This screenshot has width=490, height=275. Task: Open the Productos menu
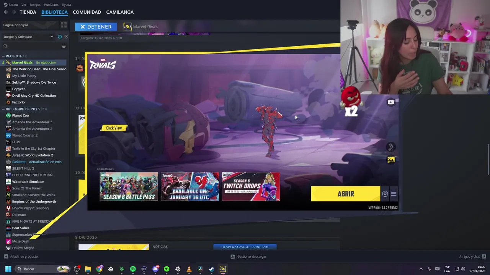tap(51, 5)
